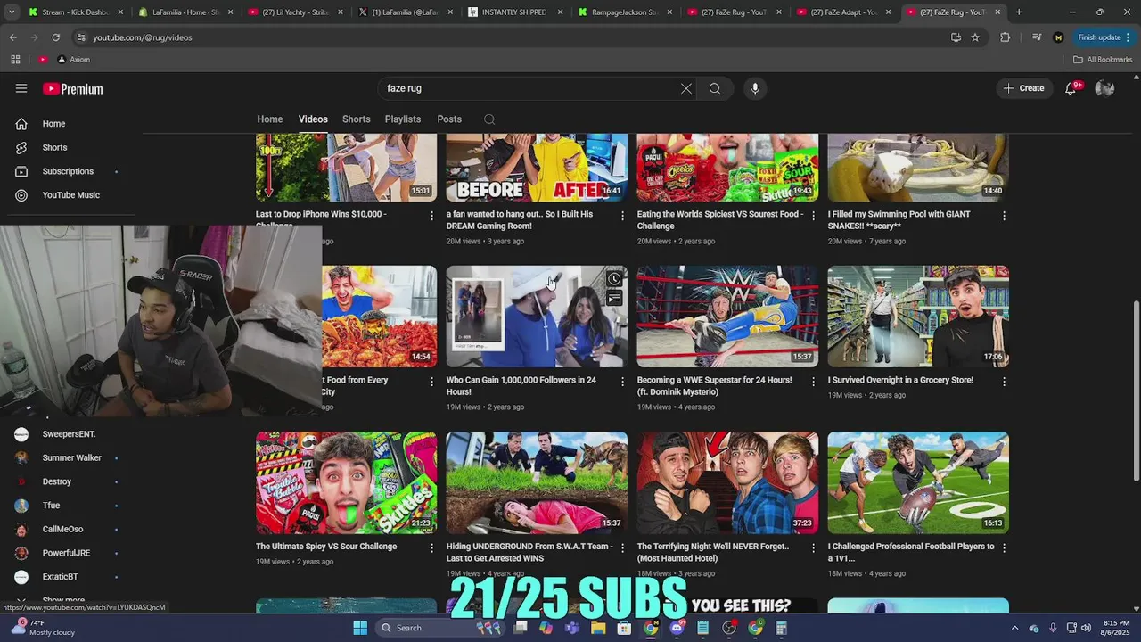Open YouTube notifications bell
The image size is (1141, 642).
pyautogui.click(x=1071, y=88)
